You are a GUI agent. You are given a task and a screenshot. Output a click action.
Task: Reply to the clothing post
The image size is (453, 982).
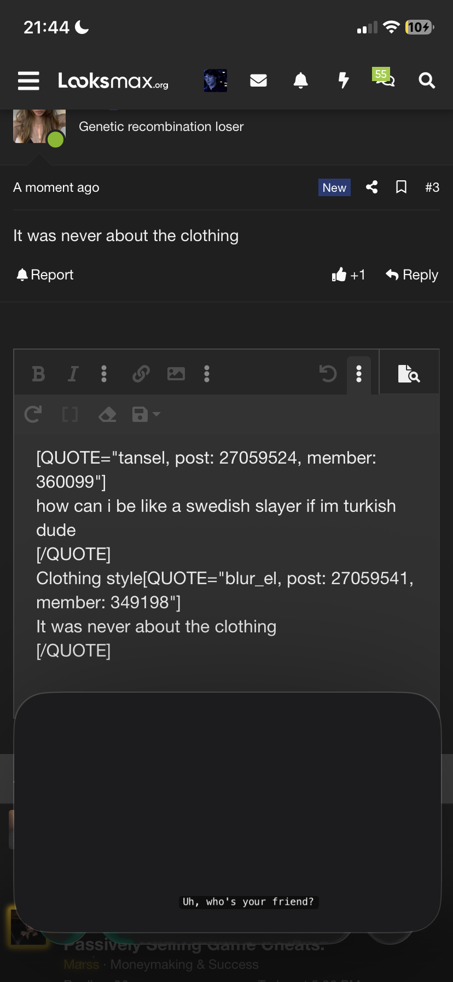412,275
